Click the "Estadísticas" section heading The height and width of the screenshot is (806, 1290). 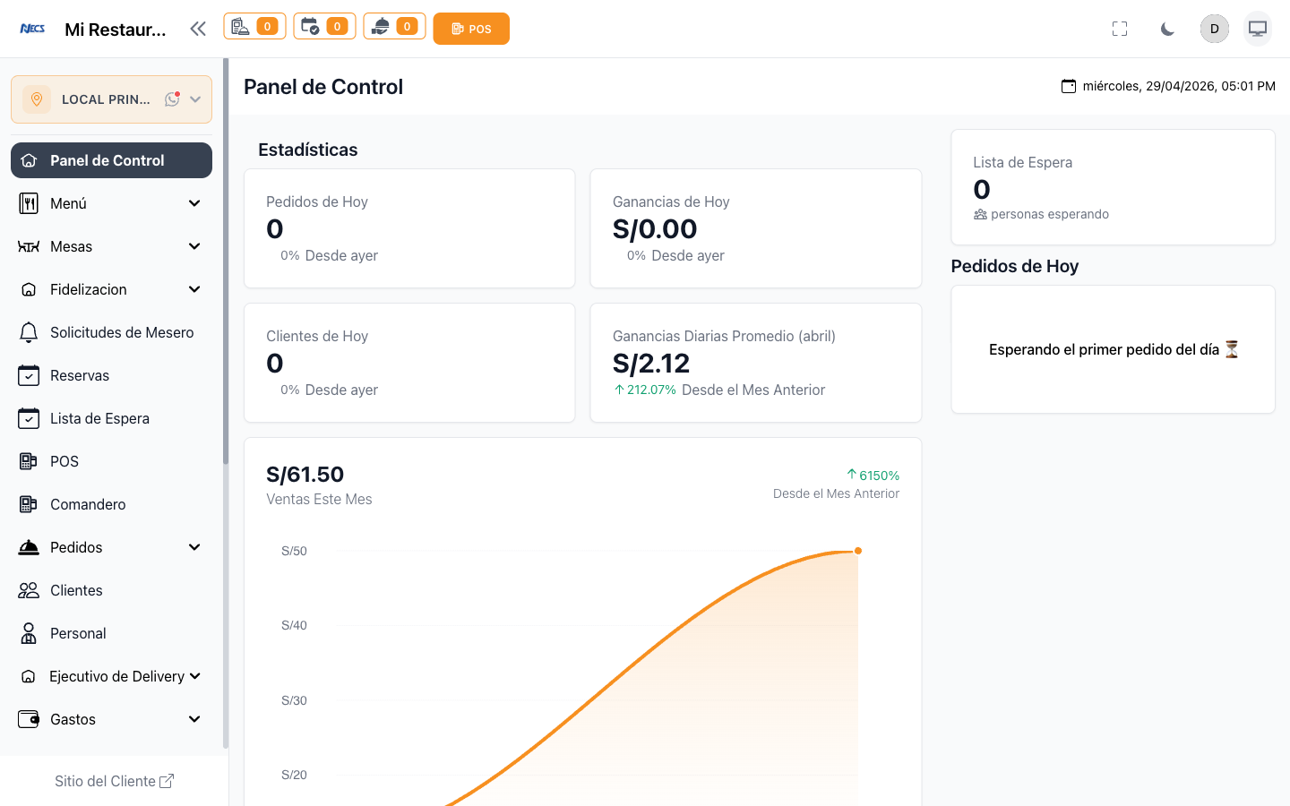click(x=308, y=150)
